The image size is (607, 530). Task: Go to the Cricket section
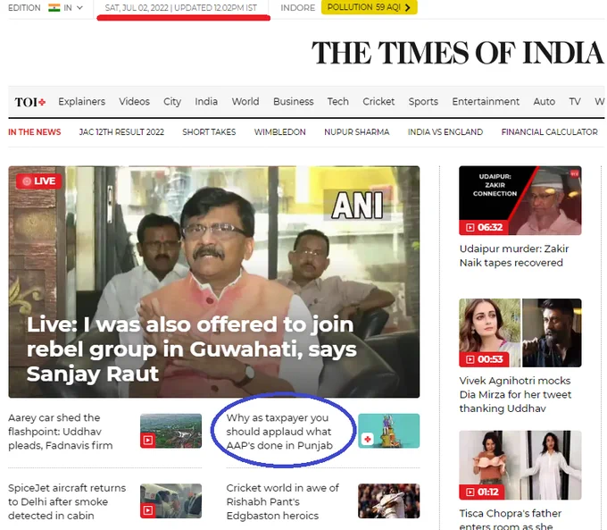(x=378, y=102)
